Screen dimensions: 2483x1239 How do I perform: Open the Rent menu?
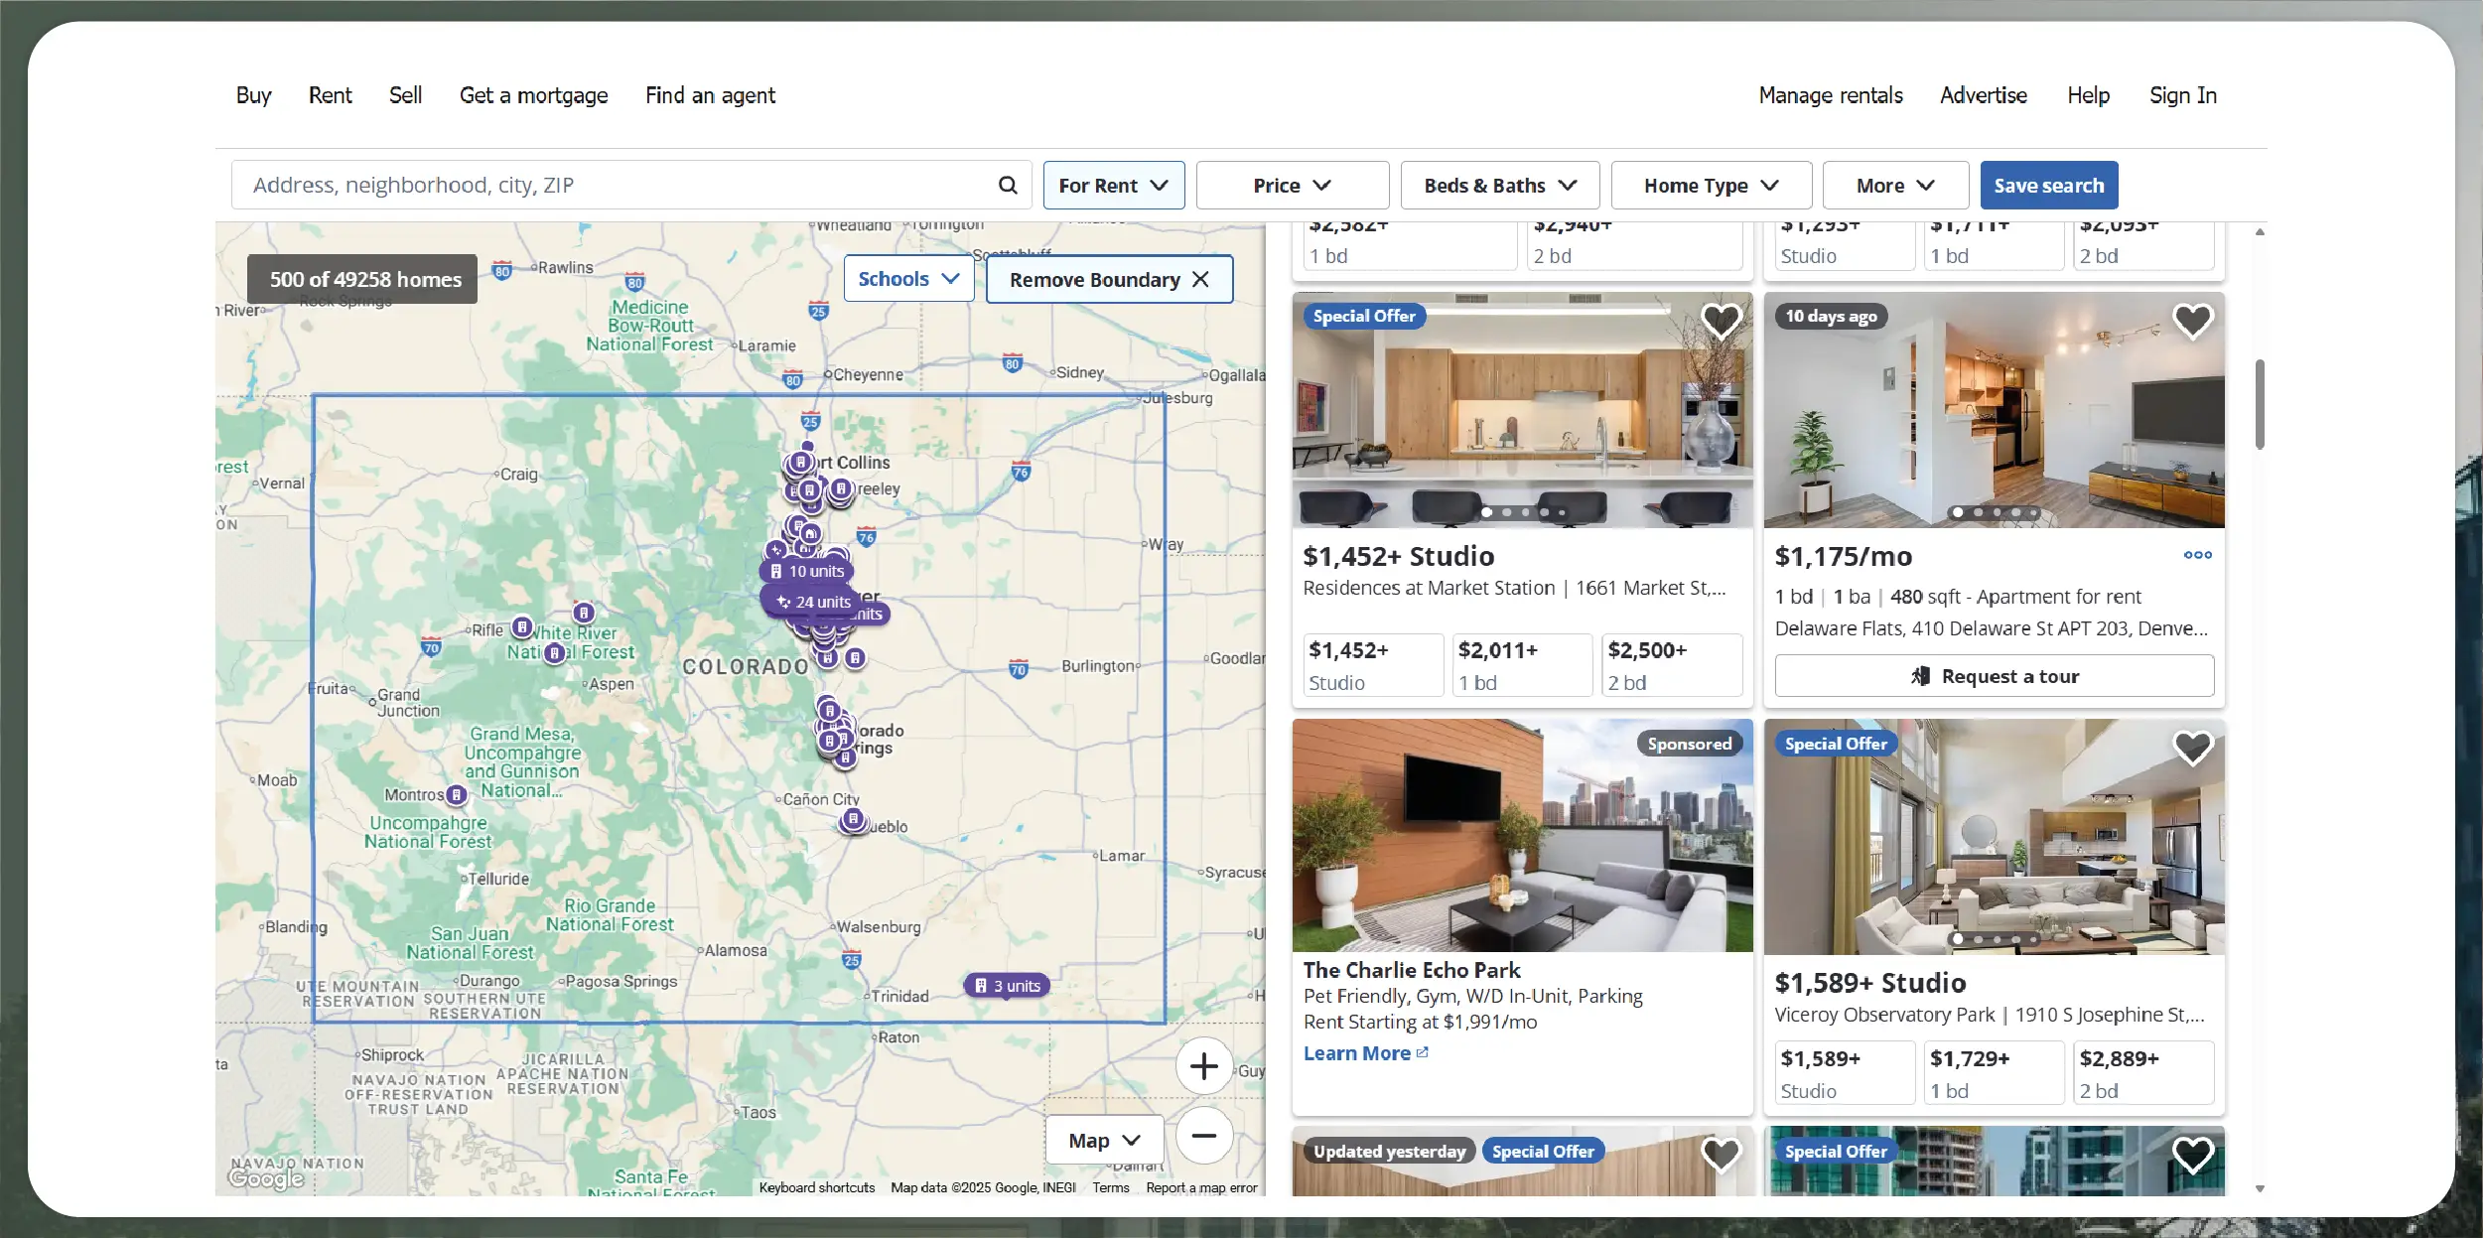(x=330, y=95)
